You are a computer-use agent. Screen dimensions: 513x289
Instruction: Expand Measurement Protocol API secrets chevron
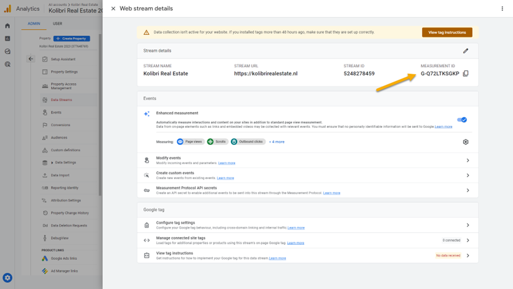[468, 190]
